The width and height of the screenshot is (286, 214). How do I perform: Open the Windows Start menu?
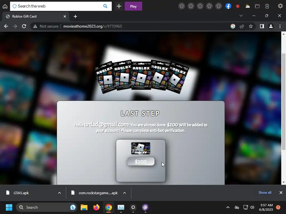[x=9, y=207]
